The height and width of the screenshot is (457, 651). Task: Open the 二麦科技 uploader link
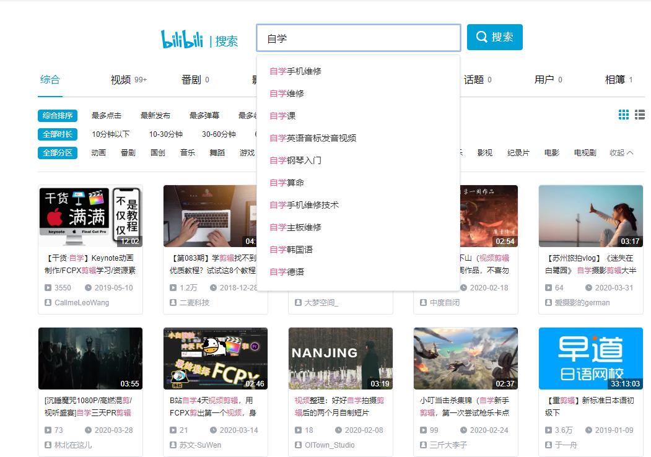196,303
